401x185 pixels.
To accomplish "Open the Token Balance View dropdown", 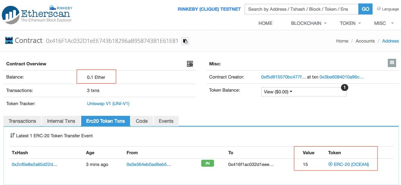I will (x=304, y=92).
